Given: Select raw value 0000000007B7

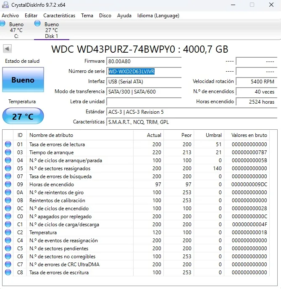Looking at the screenshot, I should point(249,153).
